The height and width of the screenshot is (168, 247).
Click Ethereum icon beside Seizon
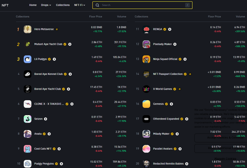pyautogui.click(x=46, y=119)
